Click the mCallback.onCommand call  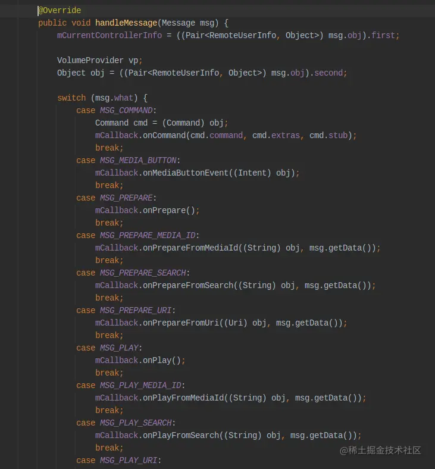tap(226, 136)
